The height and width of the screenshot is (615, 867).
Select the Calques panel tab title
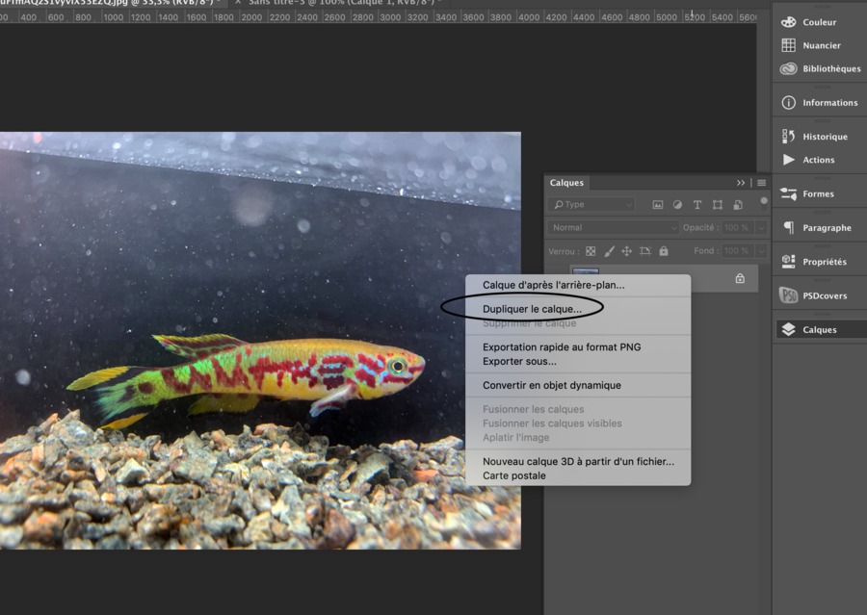tap(566, 182)
